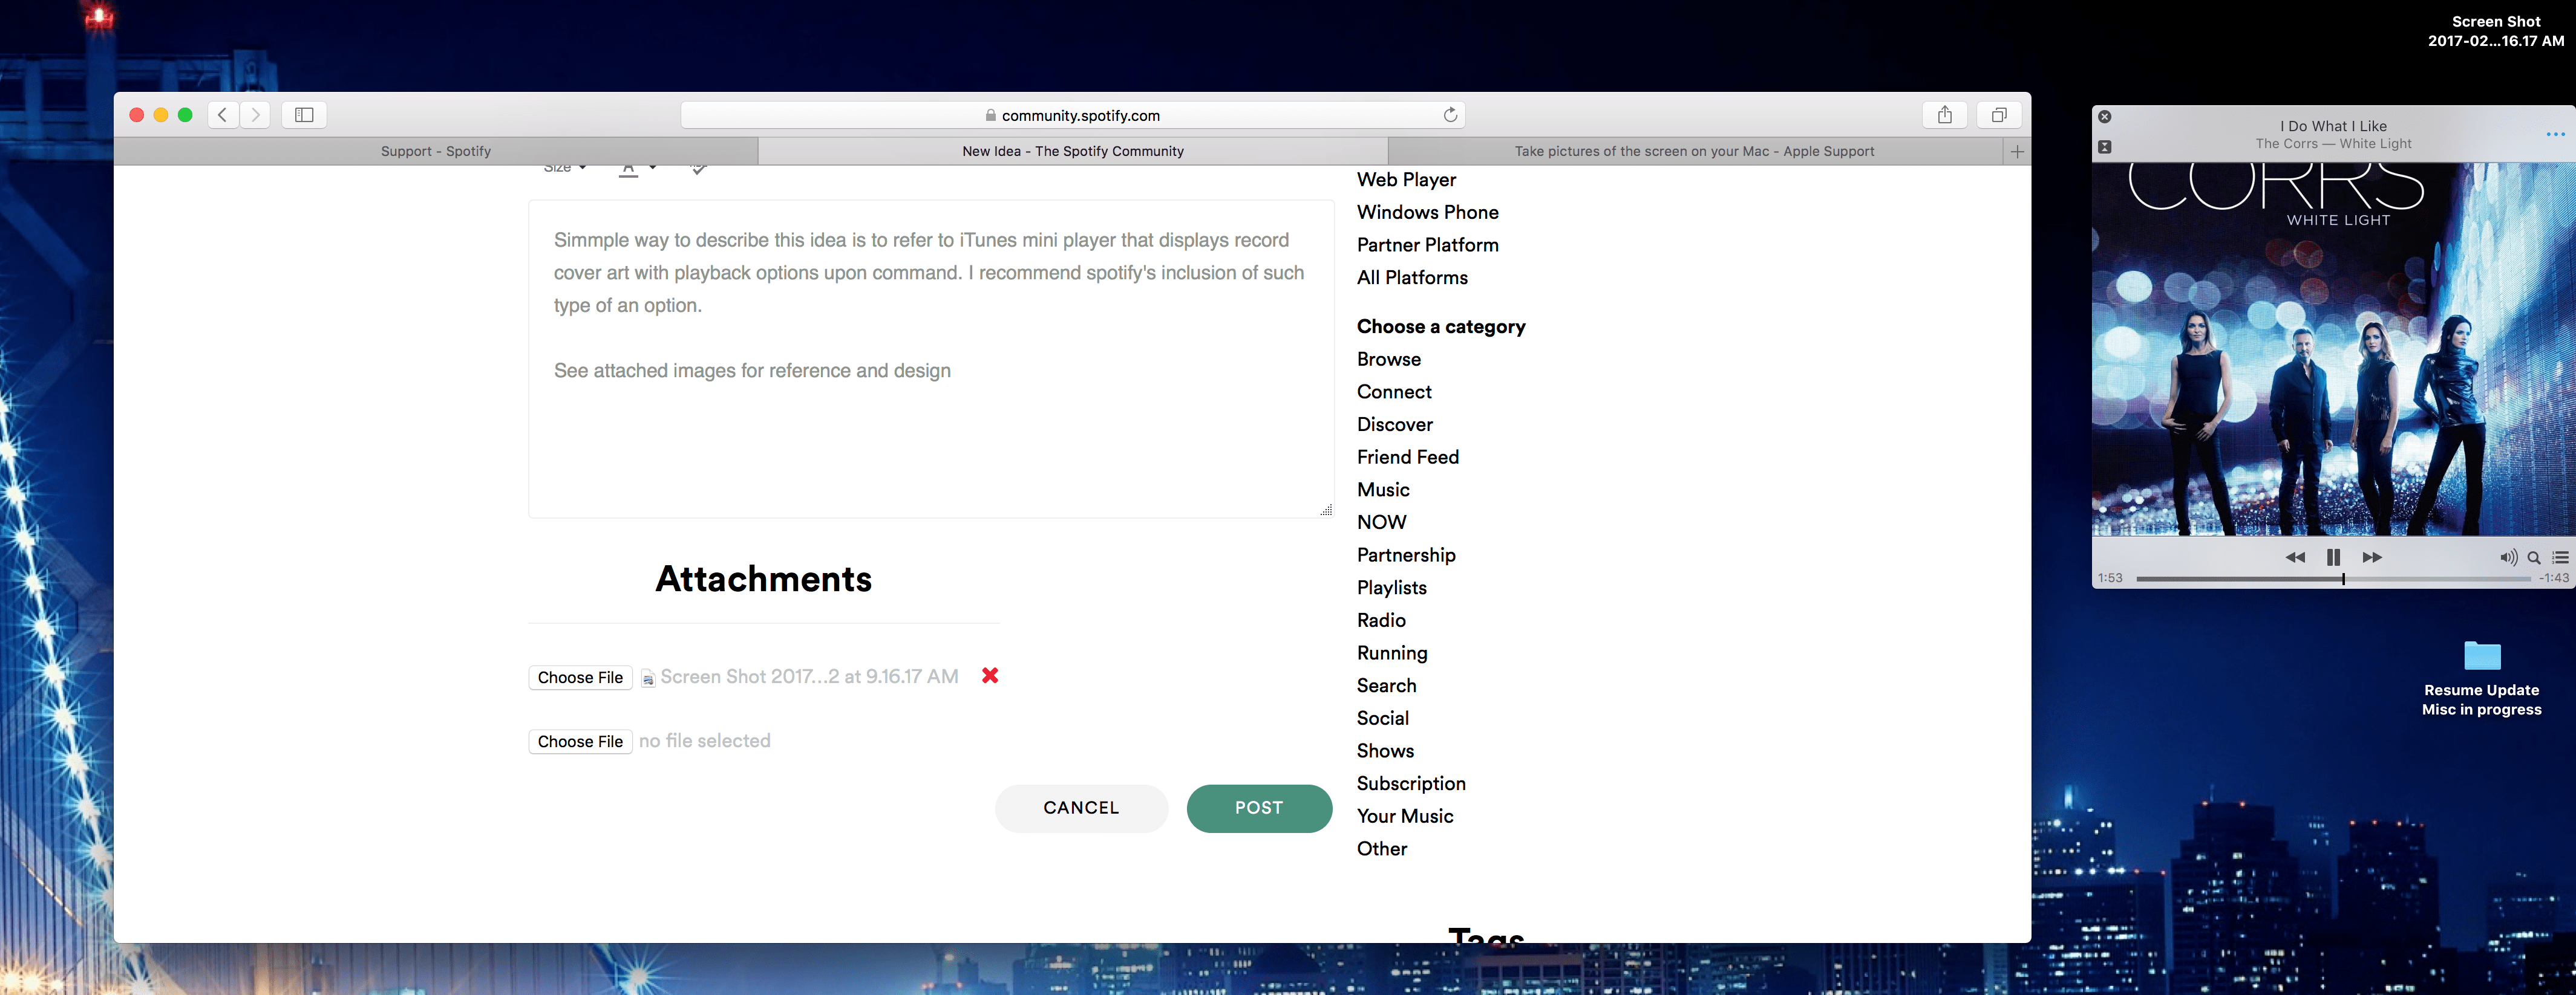Click second Choose File button

(x=580, y=741)
